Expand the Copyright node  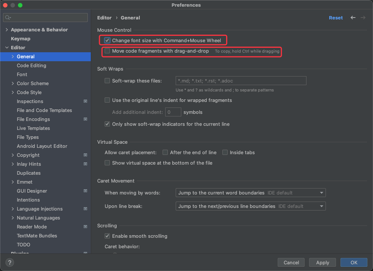13,155
